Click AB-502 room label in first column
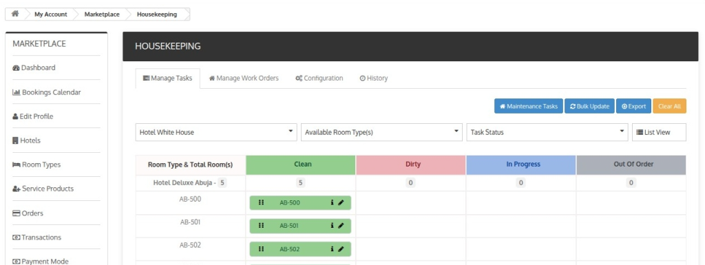This screenshot has width=705, height=265. [x=190, y=245]
